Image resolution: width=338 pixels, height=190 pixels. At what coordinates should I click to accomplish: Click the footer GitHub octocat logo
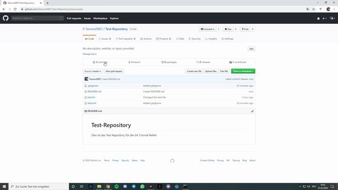point(172,160)
